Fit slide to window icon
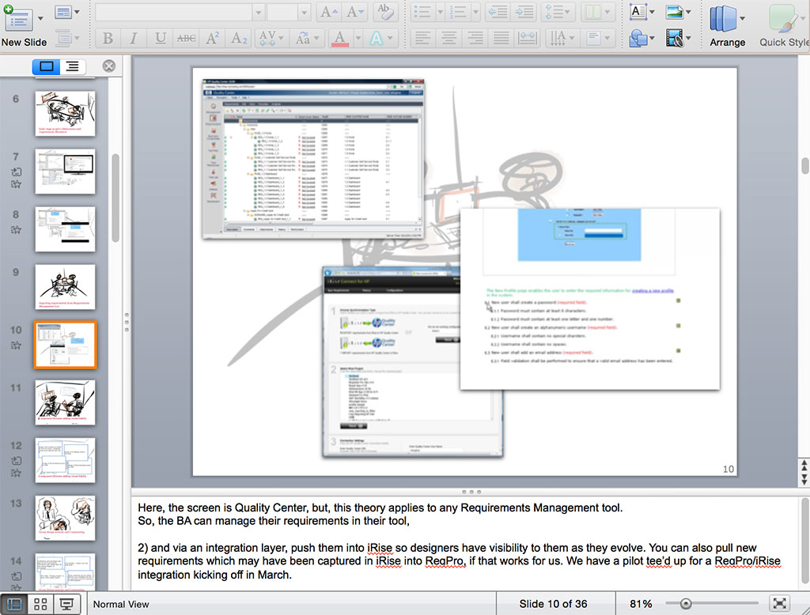 [x=779, y=603]
